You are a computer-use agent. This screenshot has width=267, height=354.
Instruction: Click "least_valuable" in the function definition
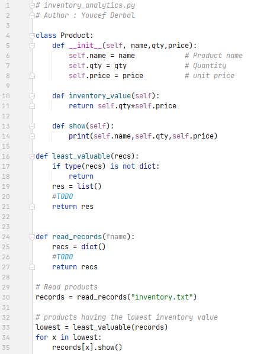point(81,156)
